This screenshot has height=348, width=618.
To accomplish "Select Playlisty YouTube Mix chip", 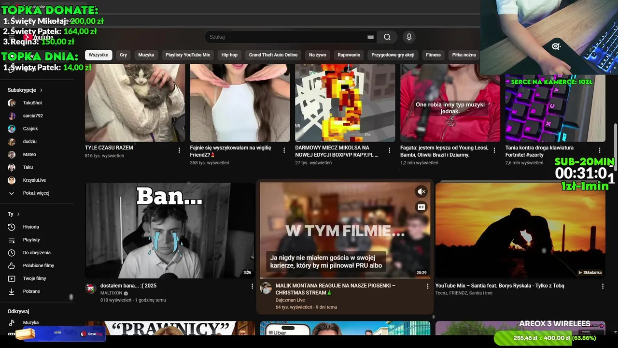I will pos(188,55).
